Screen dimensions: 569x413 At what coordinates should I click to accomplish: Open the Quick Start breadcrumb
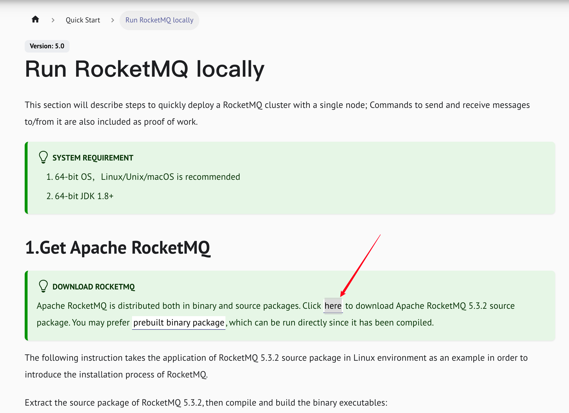point(83,20)
